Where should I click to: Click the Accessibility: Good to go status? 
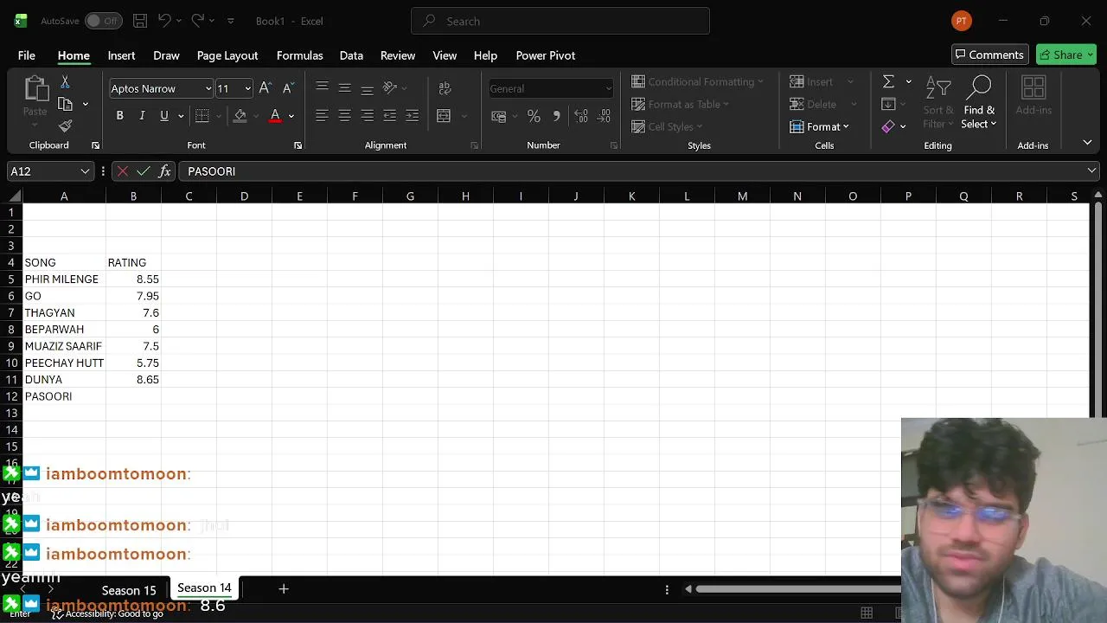[107, 613]
